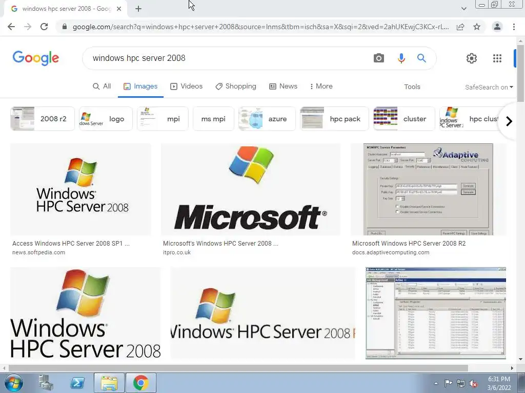This screenshot has width=525, height=393.
Task: Visit docs.adaptivecomputing.com source
Action: [x=391, y=252]
